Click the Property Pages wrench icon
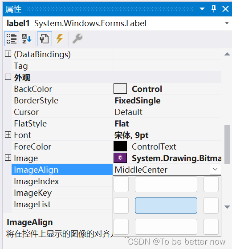 coord(77,39)
